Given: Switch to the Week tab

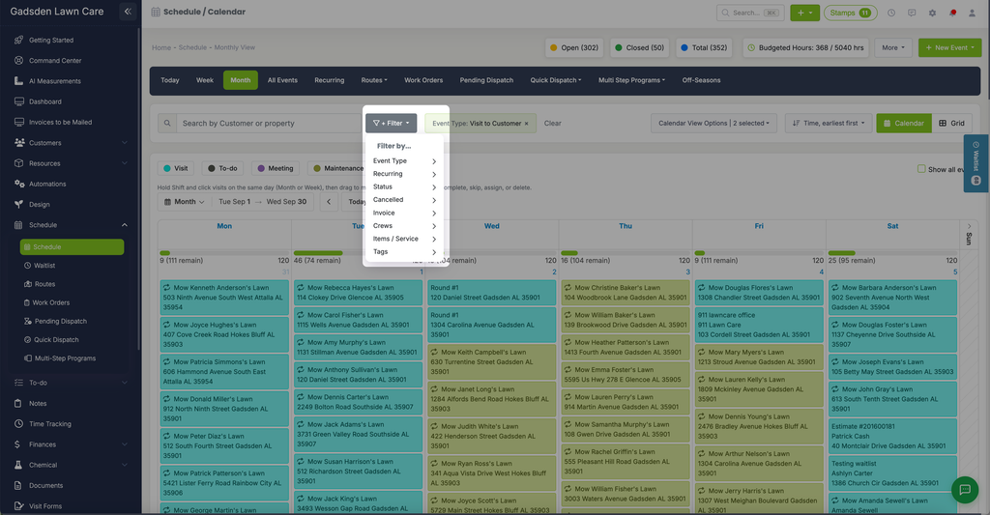Looking at the screenshot, I should coord(205,80).
